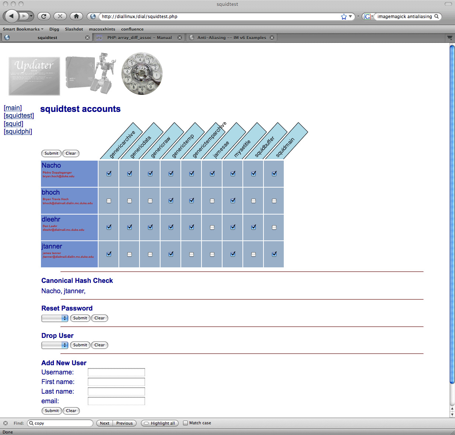Reload the page with the refresh icon
This screenshot has width=455, height=435.
[44, 16]
